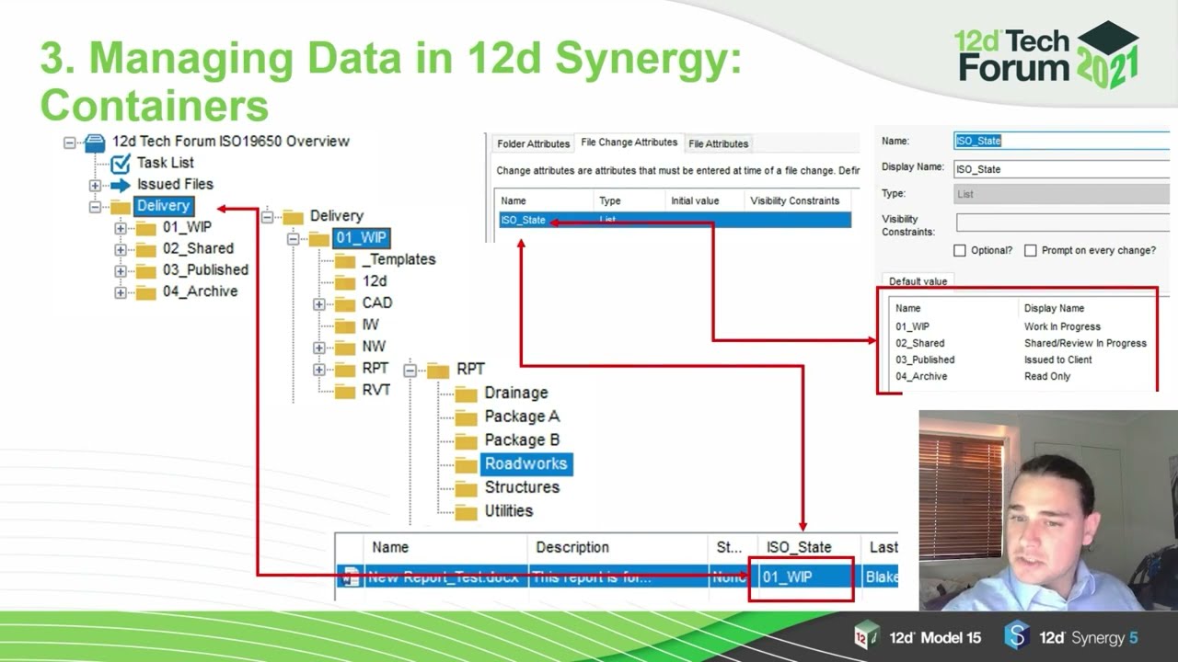The width and height of the screenshot is (1178, 662).
Task: Sort attributes by the Type column header
Action: tap(629, 200)
